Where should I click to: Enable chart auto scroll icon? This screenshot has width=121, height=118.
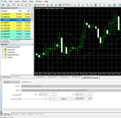point(100,5)
